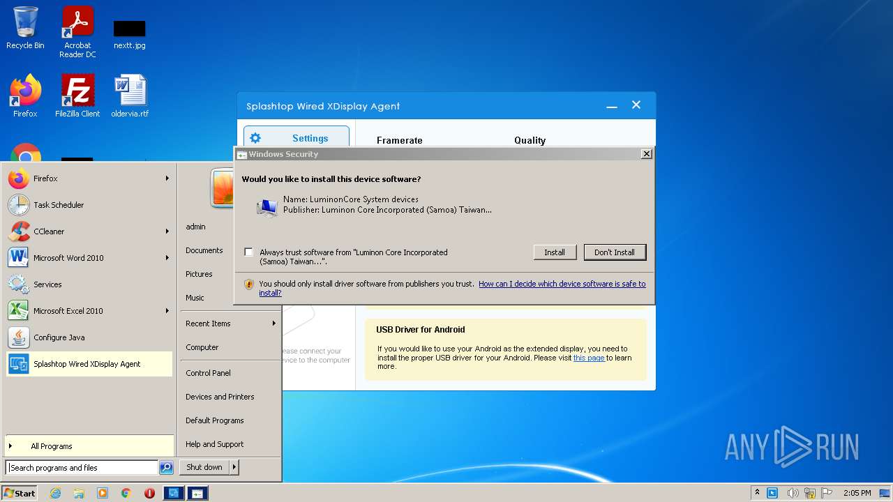
Task: Click the Task Scheduler clock icon
Action: [19, 205]
